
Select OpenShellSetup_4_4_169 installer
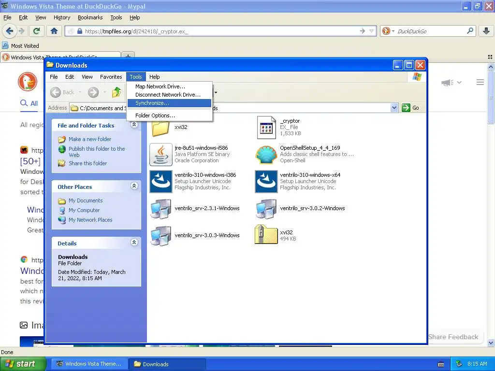coord(266,154)
